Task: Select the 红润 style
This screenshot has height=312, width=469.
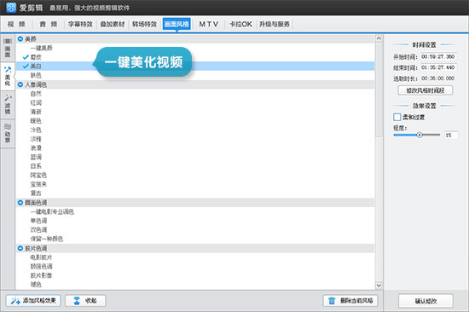Action: (36, 102)
